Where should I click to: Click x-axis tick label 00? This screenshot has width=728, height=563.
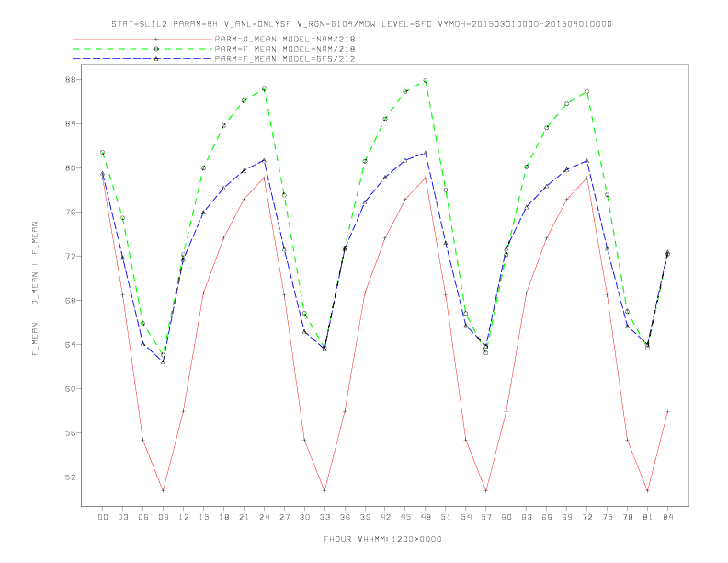(x=103, y=517)
